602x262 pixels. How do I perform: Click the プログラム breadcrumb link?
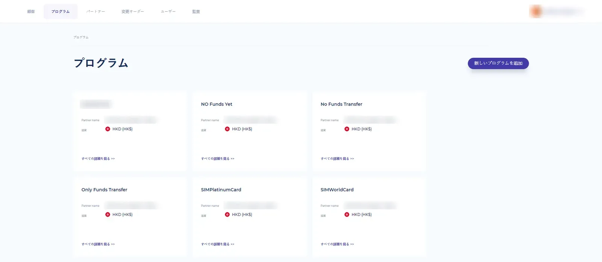[x=81, y=37]
